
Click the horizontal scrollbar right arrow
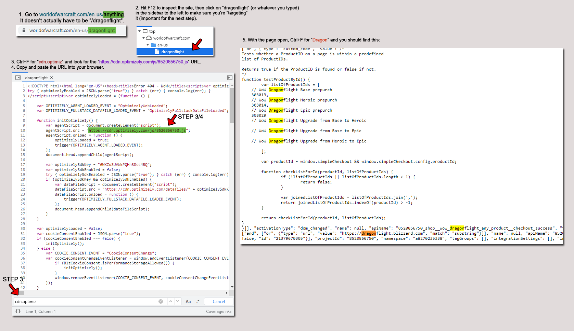(227, 293)
